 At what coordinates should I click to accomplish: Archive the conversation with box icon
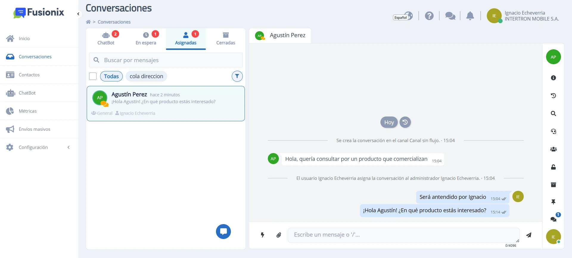(554, 185)
